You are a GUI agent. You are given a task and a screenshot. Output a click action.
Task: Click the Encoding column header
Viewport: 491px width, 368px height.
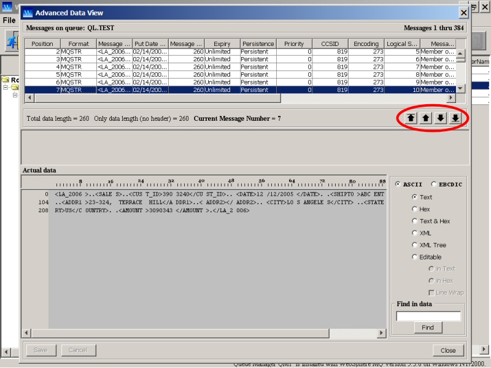(366, 44)
